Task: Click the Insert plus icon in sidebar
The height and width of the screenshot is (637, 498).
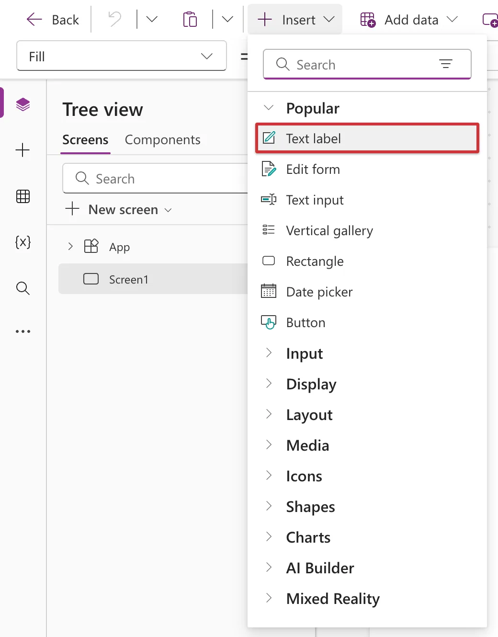Action: (23, 150)
